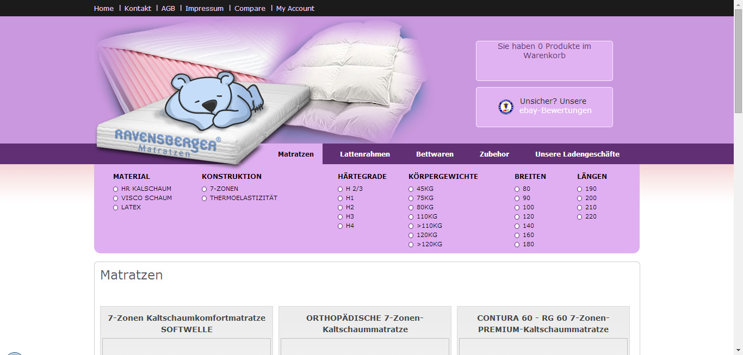Select HR Kalschaum material radio button
This screenshot has width=743, height=355.
115,189
